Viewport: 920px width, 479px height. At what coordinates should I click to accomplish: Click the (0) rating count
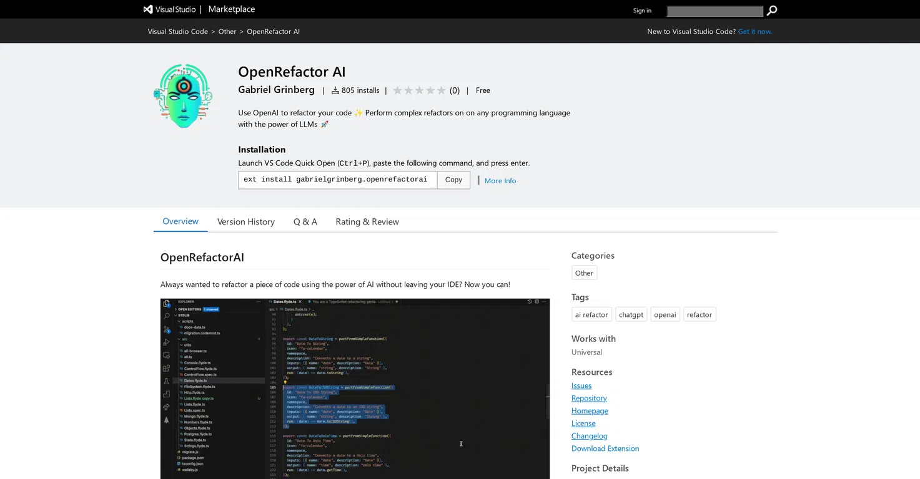point(455,90)
